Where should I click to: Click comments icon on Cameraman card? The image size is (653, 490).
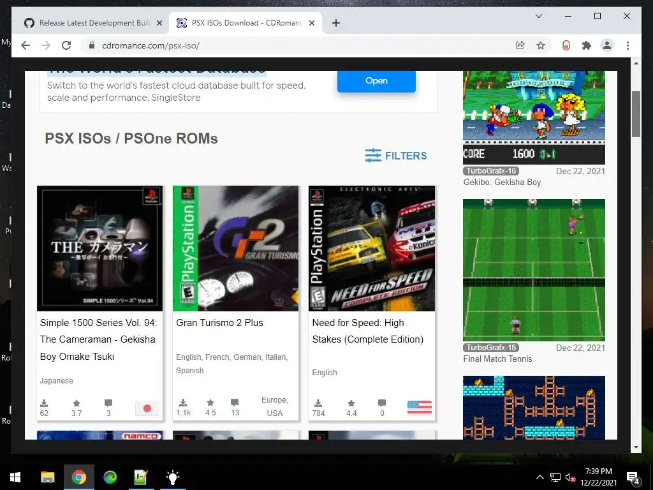coord(108,403)
